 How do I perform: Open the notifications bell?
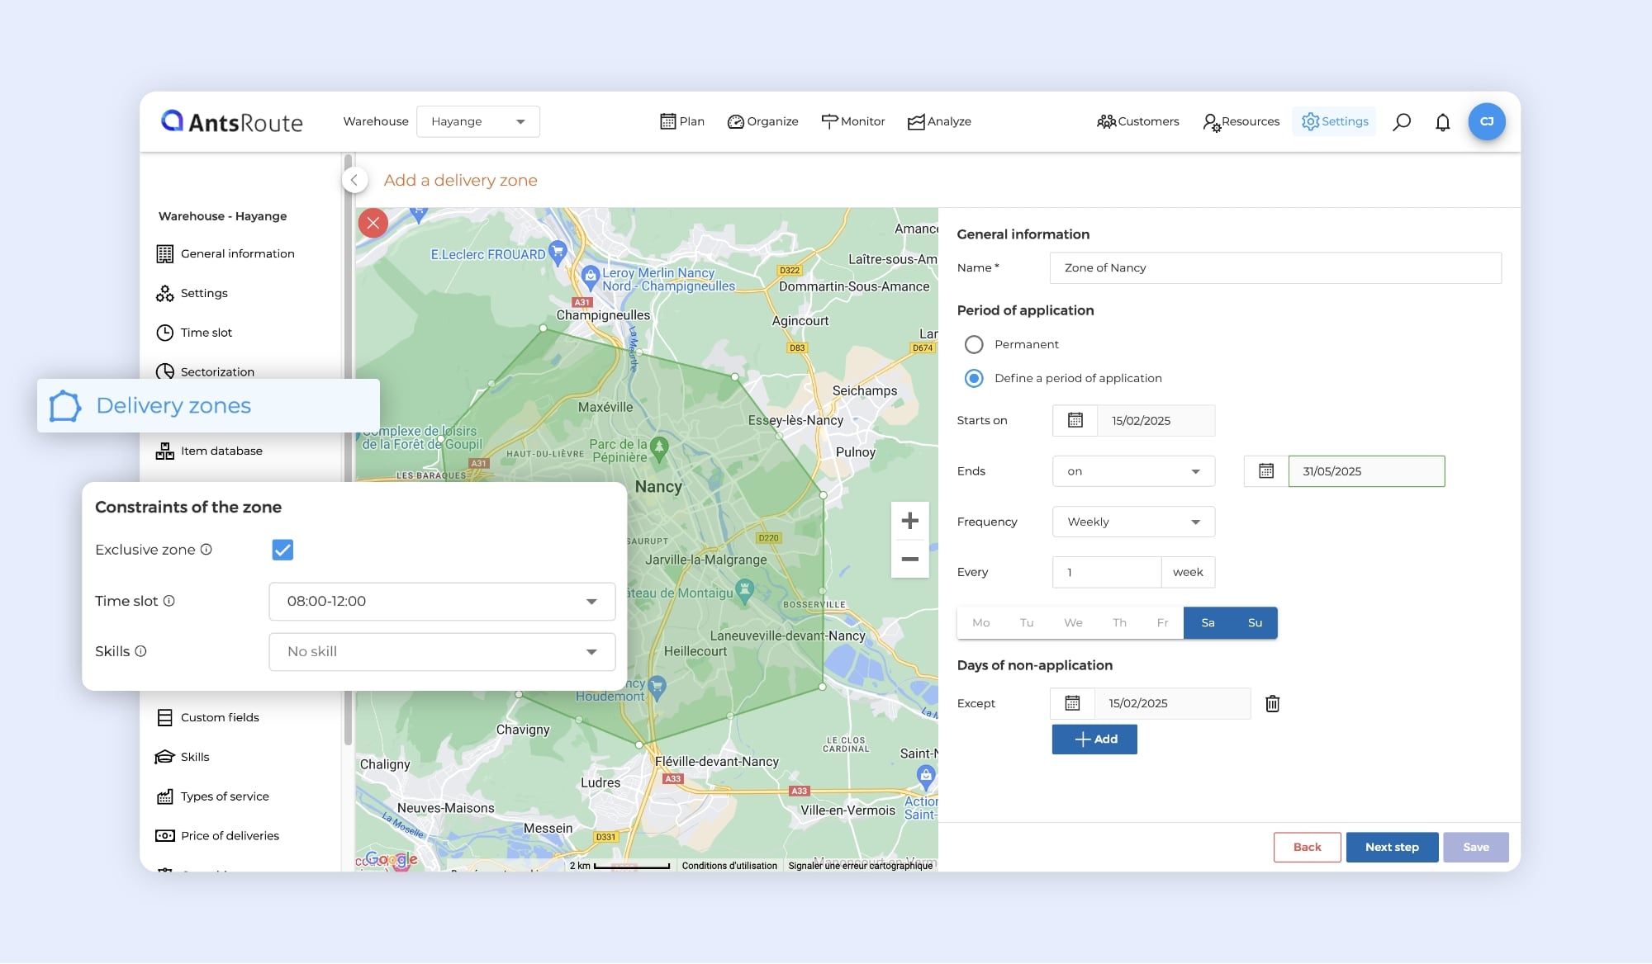point(1442,122)
